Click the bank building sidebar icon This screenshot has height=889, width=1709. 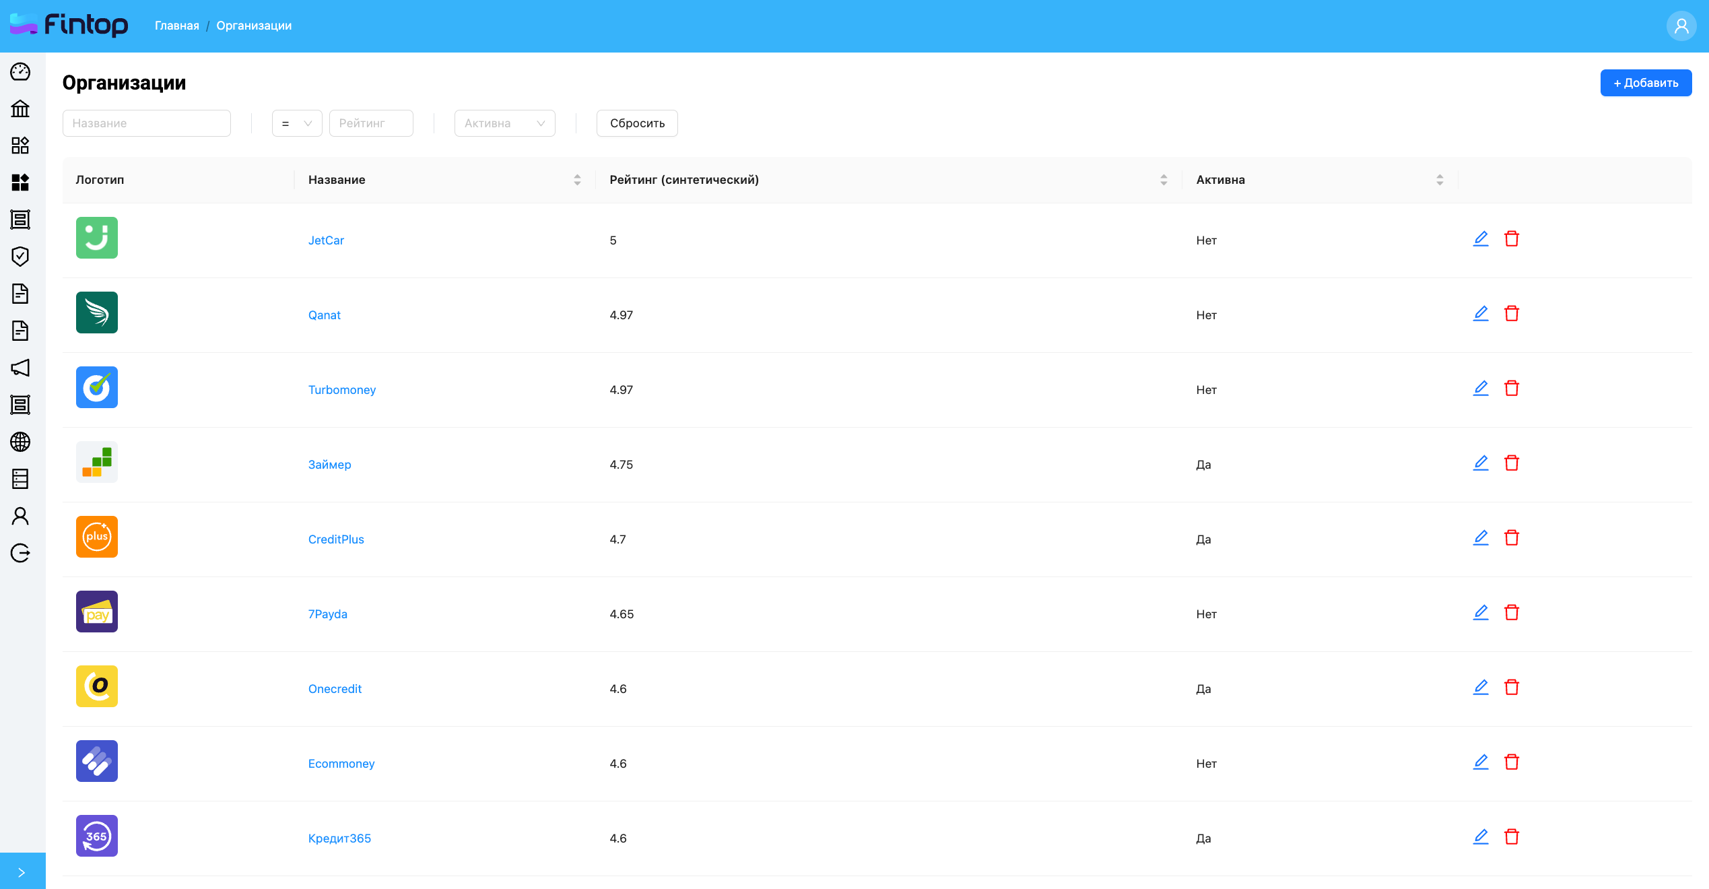coord(20,108)
